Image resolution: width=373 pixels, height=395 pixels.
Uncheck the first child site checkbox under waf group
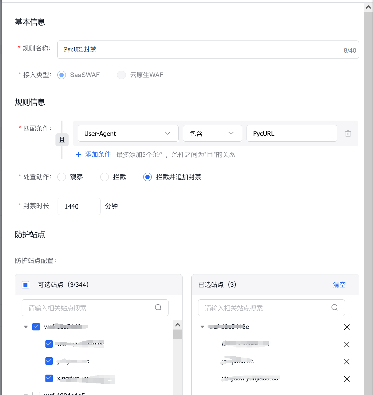(x=49, y=344)
